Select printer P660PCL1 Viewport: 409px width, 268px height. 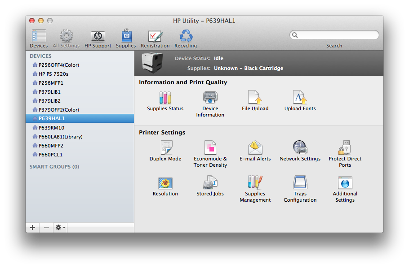coord(80,154)
